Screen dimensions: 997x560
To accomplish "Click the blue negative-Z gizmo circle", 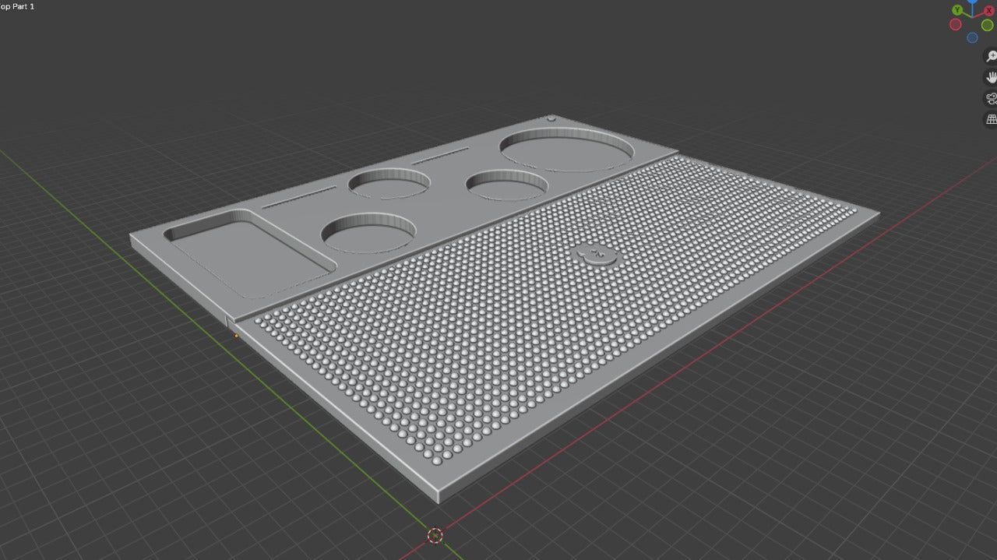I will (972, 37).
